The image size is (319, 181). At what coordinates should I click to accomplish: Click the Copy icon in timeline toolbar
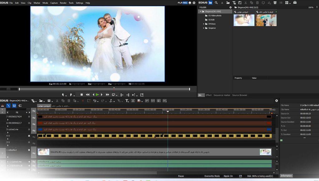63,101
